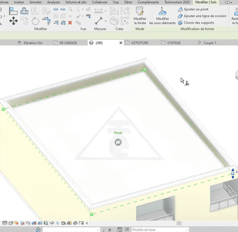Select the Align tool icon
Screen dimensions: 238x232
click(x=13, y=11)
